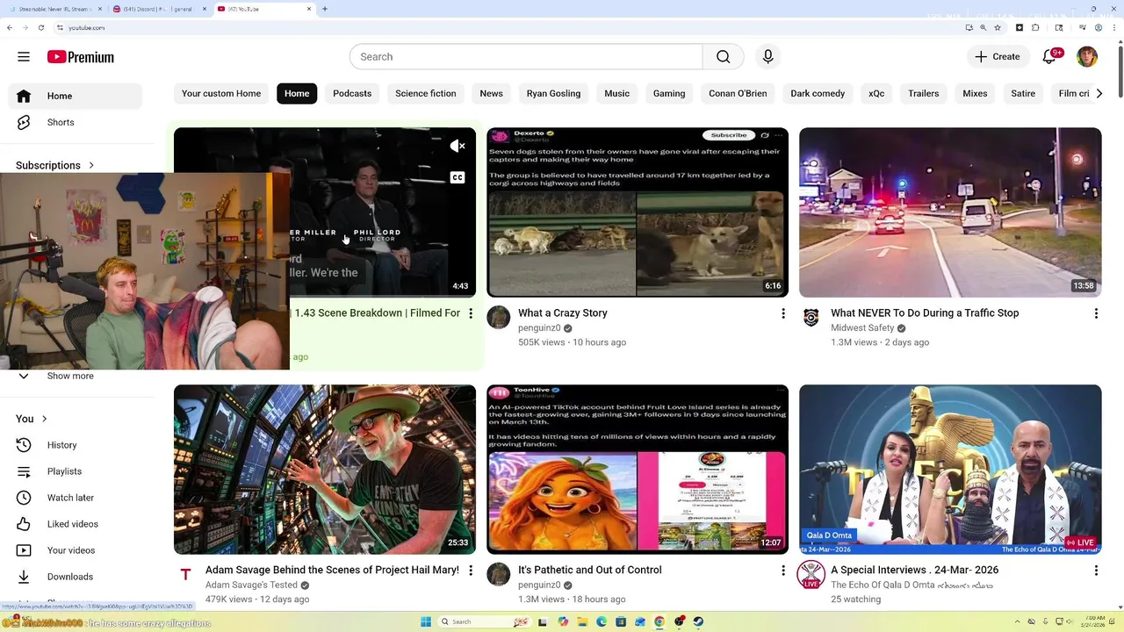This screenshot has width=1124, height=632.
Task: Go to Home in sidebar
Action: (75, 96)
